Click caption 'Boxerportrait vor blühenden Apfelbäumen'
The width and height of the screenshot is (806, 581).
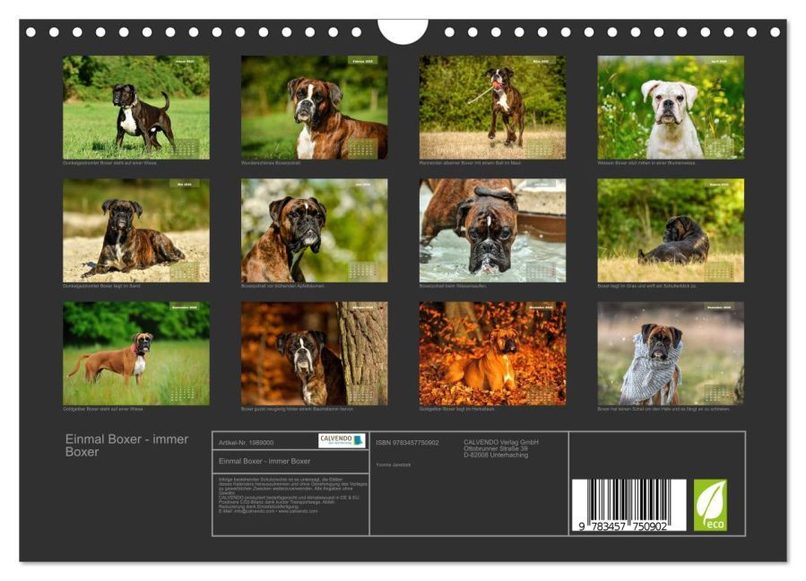click(282, 286)
